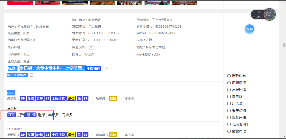
Task: Click the 用户id value 66035396649492
Action: coord(162,33)
